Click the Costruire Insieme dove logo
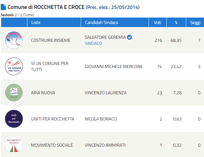The width and height of the screenshot is (204, 157). pos(14,40)
